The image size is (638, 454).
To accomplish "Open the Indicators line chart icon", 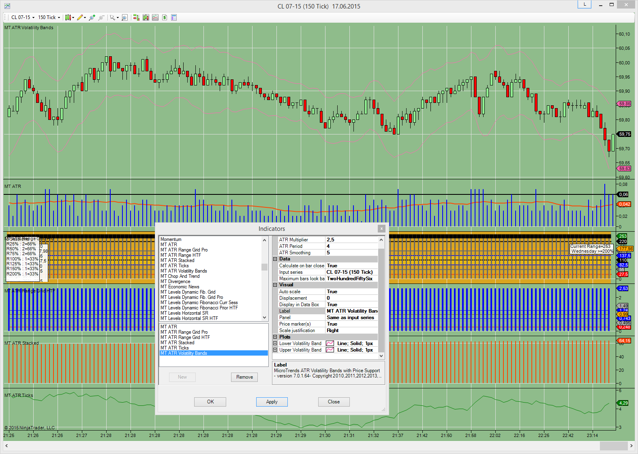I will point(155,17).
